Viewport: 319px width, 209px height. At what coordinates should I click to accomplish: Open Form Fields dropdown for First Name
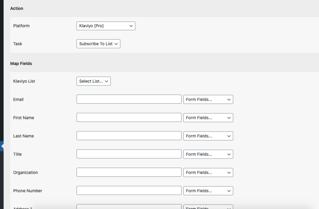coord(208,118)
